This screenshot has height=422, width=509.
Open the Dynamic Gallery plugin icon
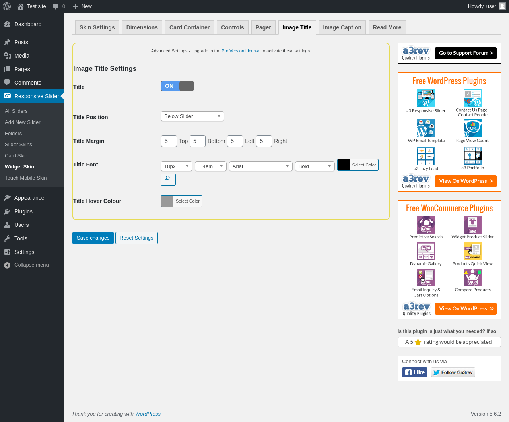pos(426,252)
